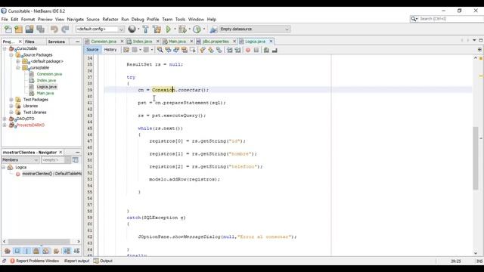
Task: Click the Find Next Occurrence editor icon
Action: [176, 50]
